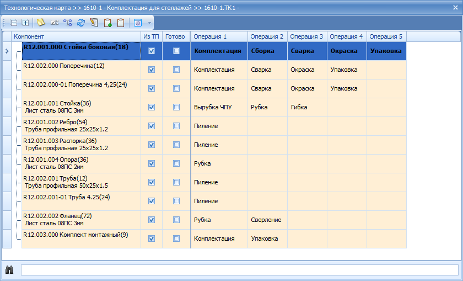Click the search input field at bottom
This screenshot has width=463, height=281.
[x=239, y=270]
